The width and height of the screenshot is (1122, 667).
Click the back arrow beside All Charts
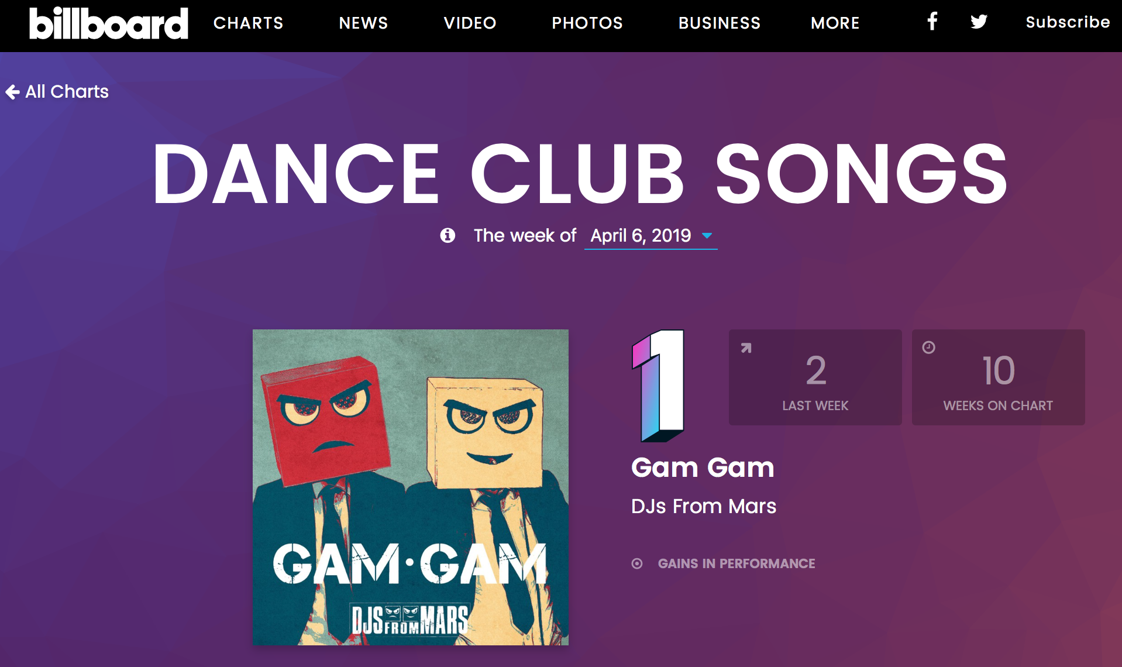12,92
